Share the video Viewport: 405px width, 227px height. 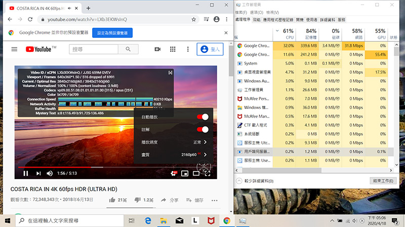(x=170, y=200)
